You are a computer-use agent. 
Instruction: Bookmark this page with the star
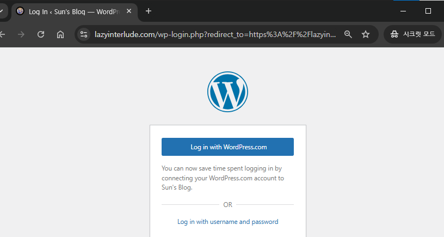[366, 34]
